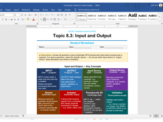The width and height of the screenshot is (163, 122).
Task: Apply a bulleted list
Action: tap(41, 15)
